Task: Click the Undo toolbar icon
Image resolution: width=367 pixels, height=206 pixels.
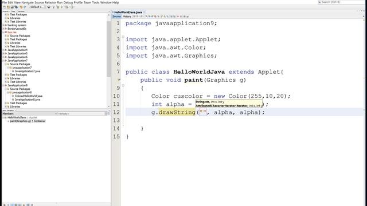Action: pyautogui.click(x=21, y=7)
